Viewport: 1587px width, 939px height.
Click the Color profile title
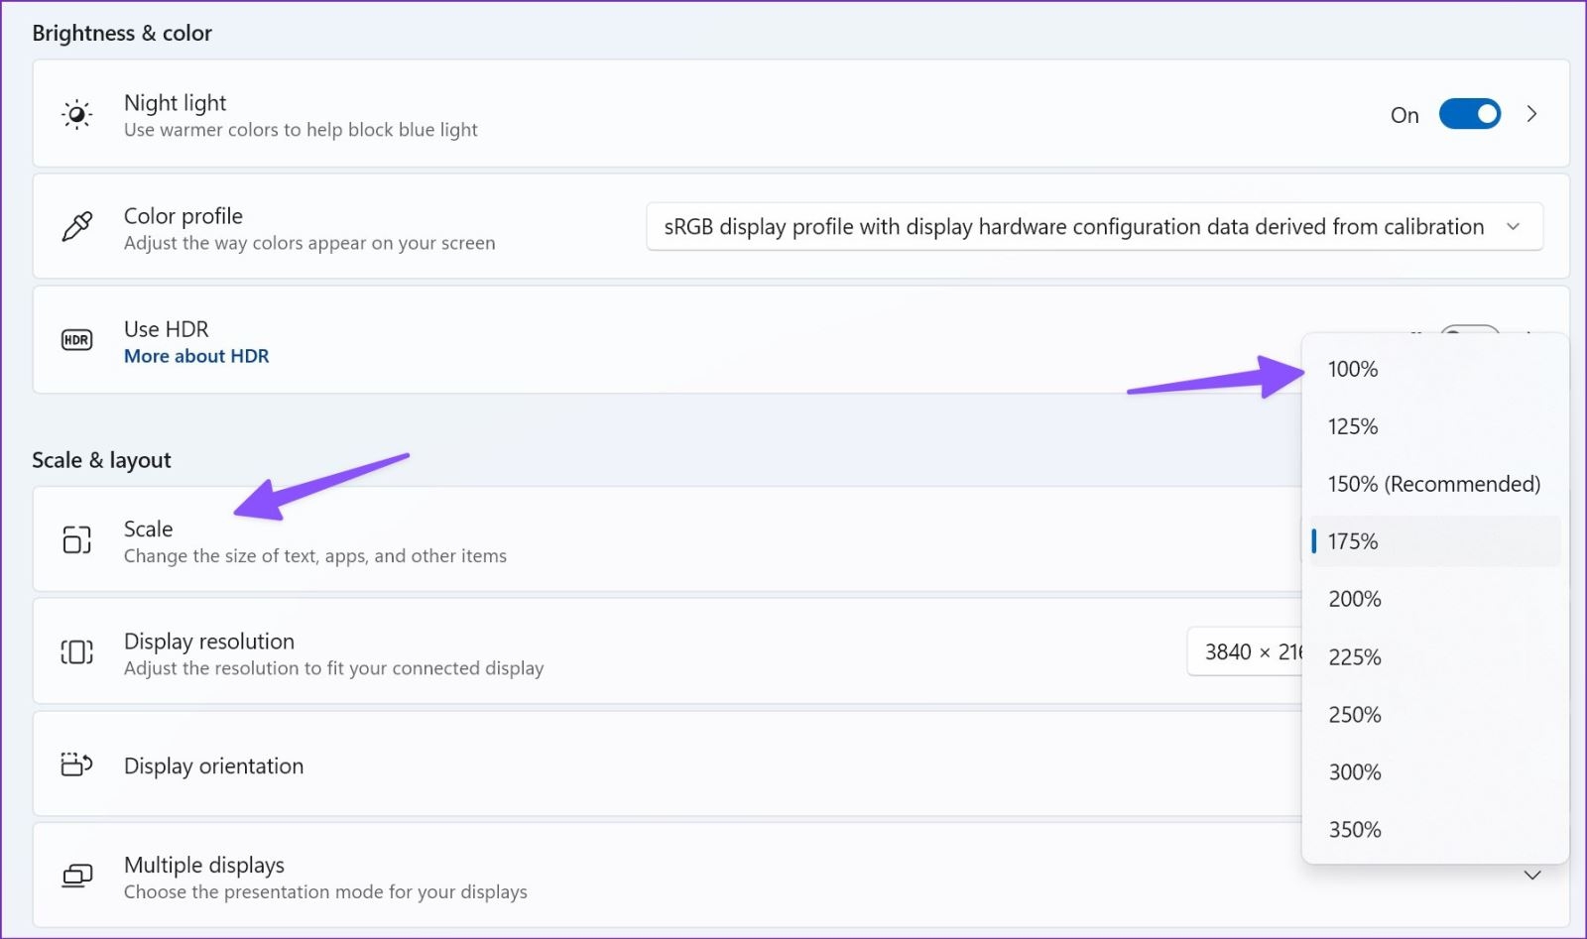(183, 216)
